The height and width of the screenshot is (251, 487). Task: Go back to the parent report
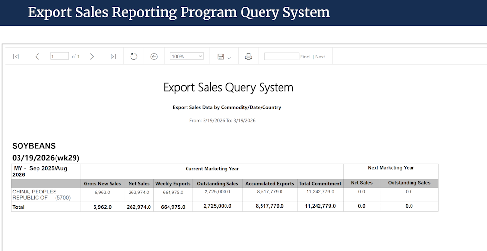pos(154,57)
